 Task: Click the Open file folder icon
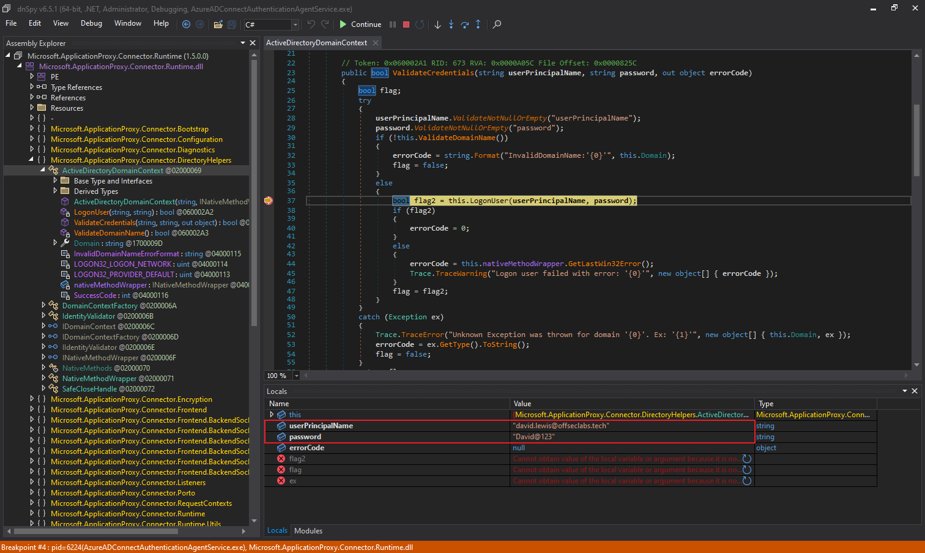pyautogui.click(x=218, y=24)
